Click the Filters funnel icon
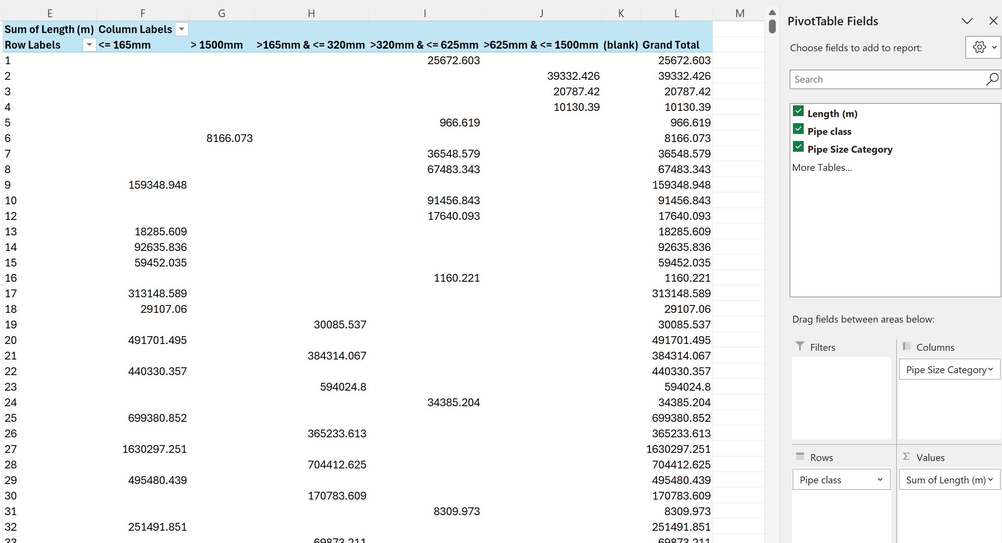 pyautogui.click(x=800, y=347)
